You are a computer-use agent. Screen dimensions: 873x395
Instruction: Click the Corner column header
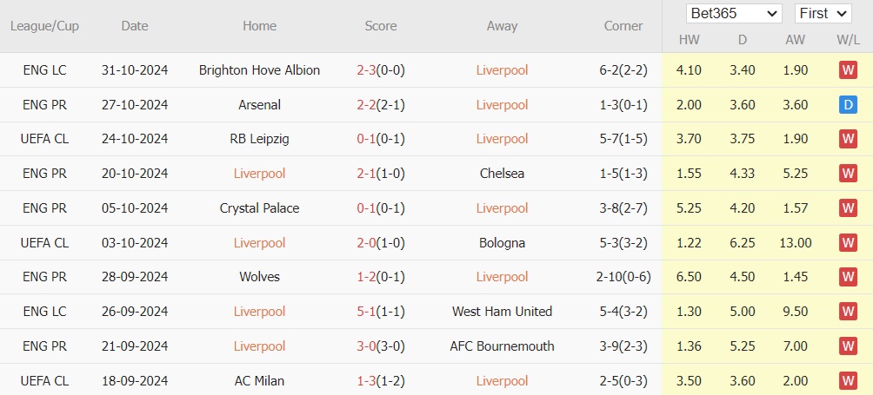click(623, 26)
